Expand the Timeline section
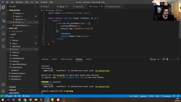Viewport: 181px width, 102px height. tap(12, 90)
